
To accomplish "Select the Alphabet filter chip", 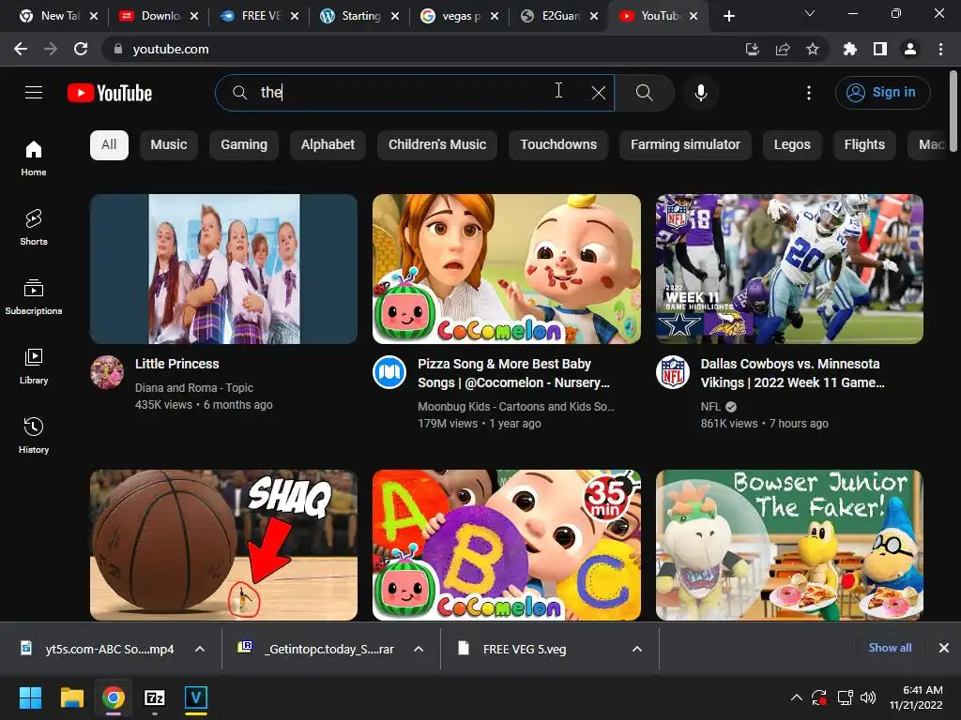I will 328,145.
